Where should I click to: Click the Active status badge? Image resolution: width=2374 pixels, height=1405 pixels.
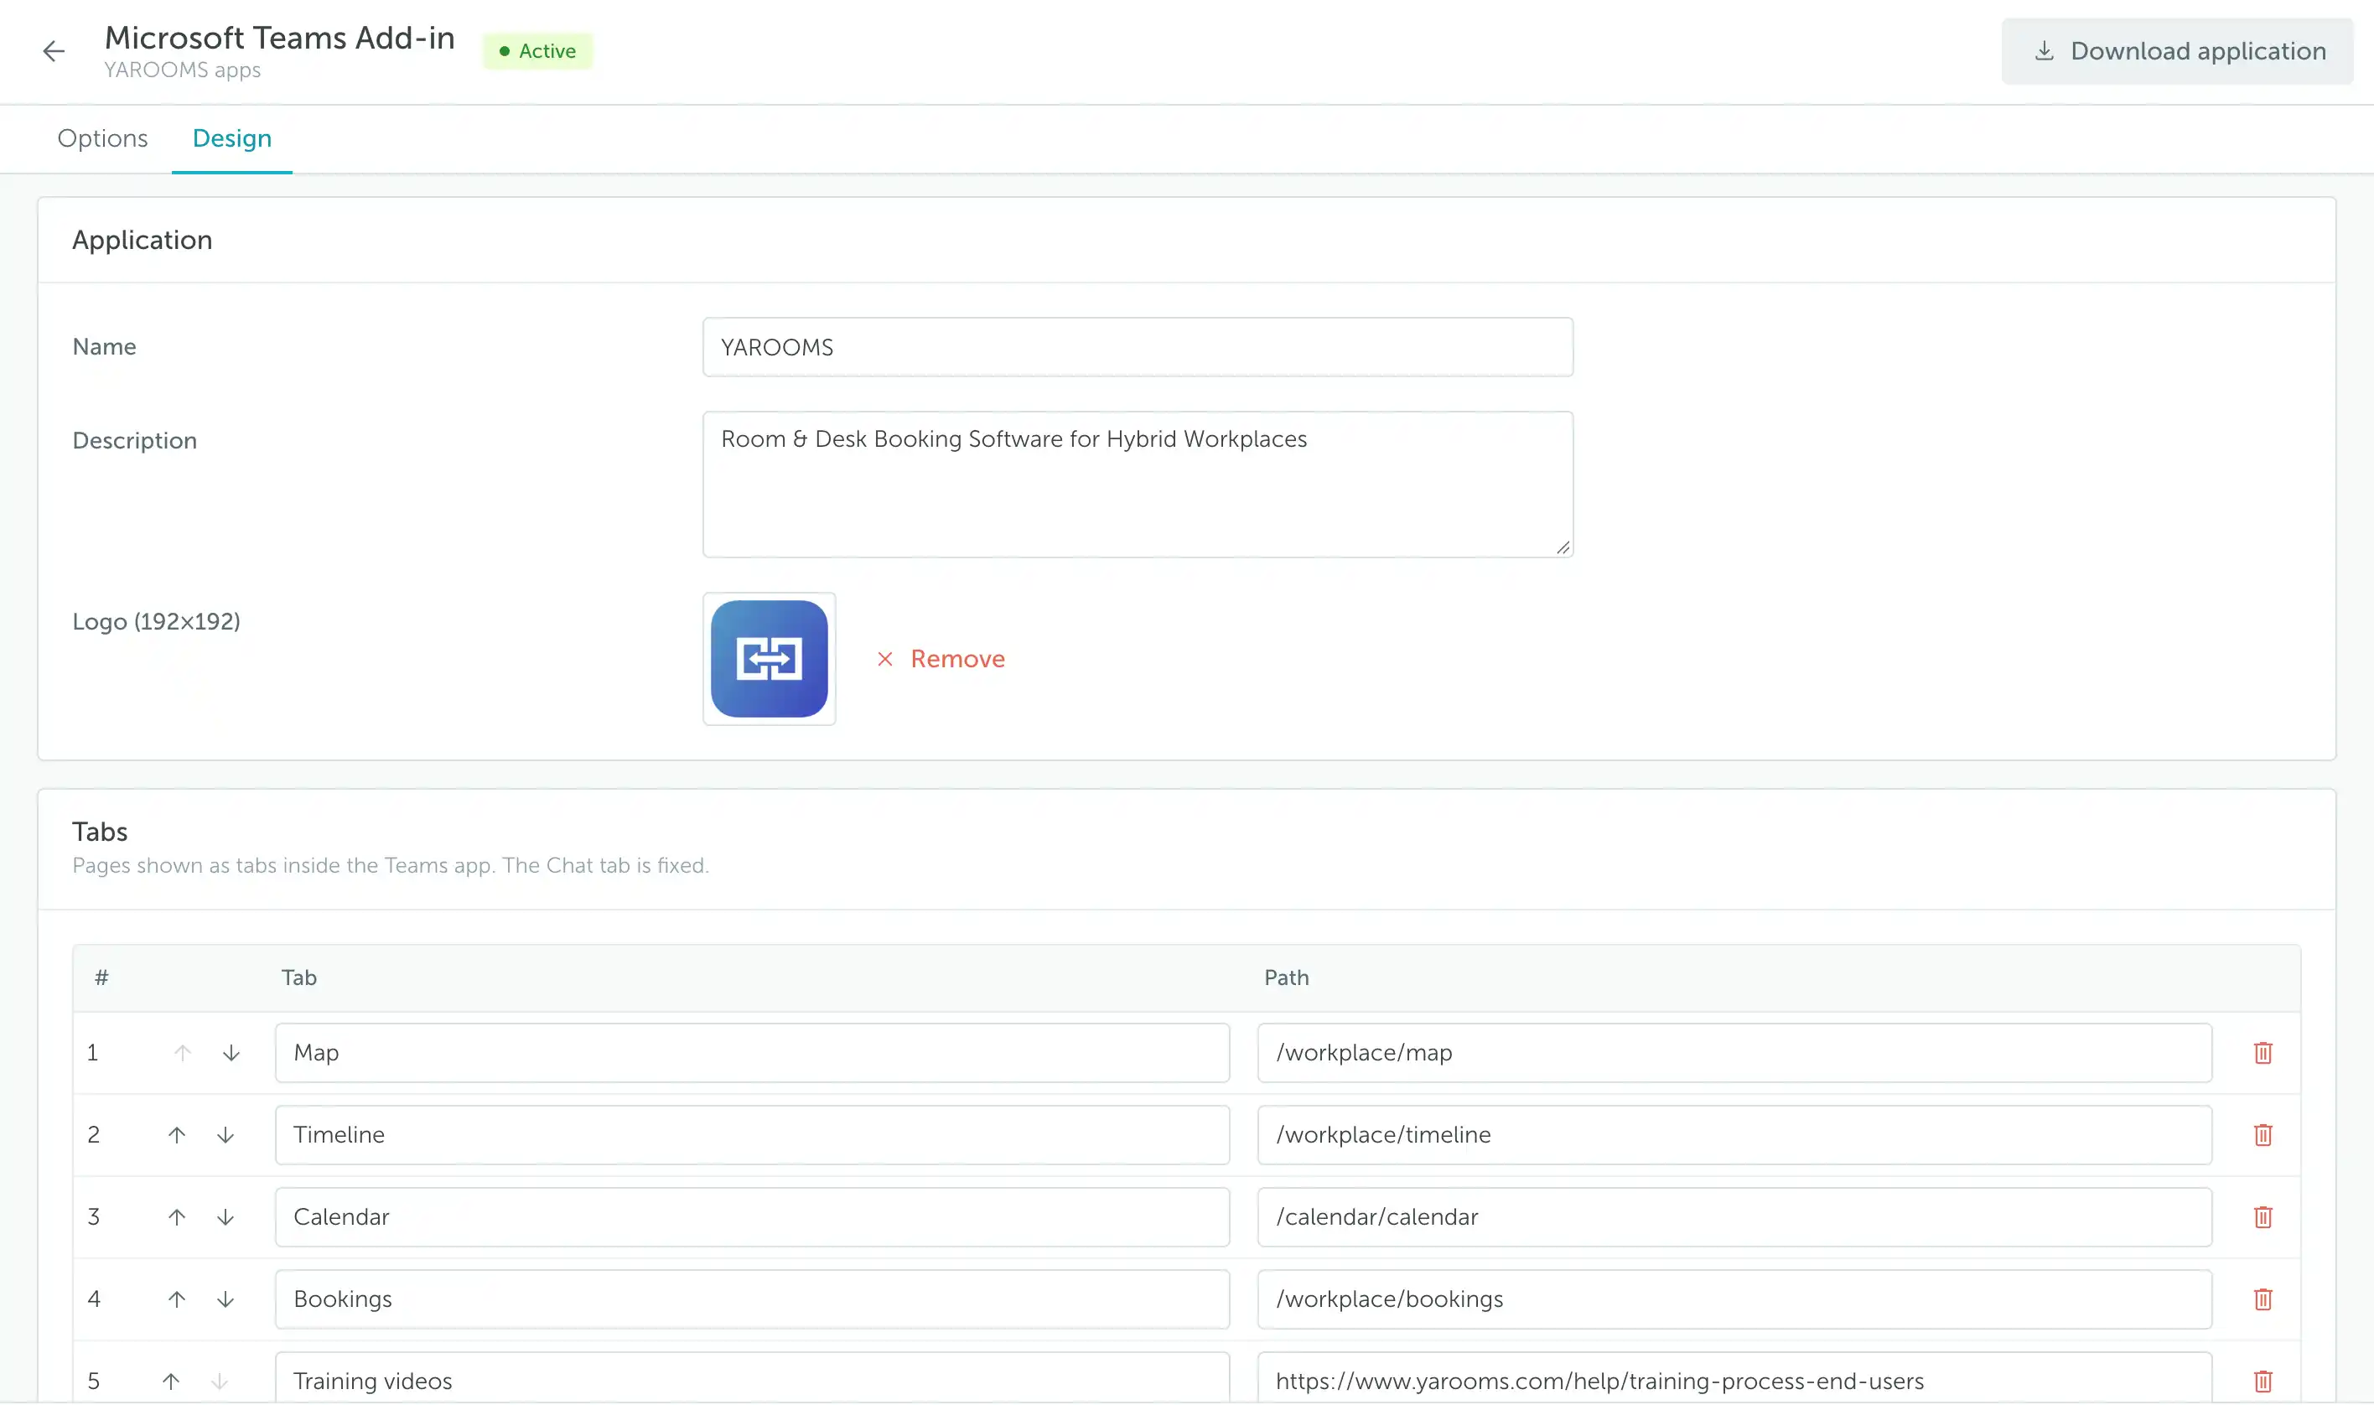tap(537, 51)
